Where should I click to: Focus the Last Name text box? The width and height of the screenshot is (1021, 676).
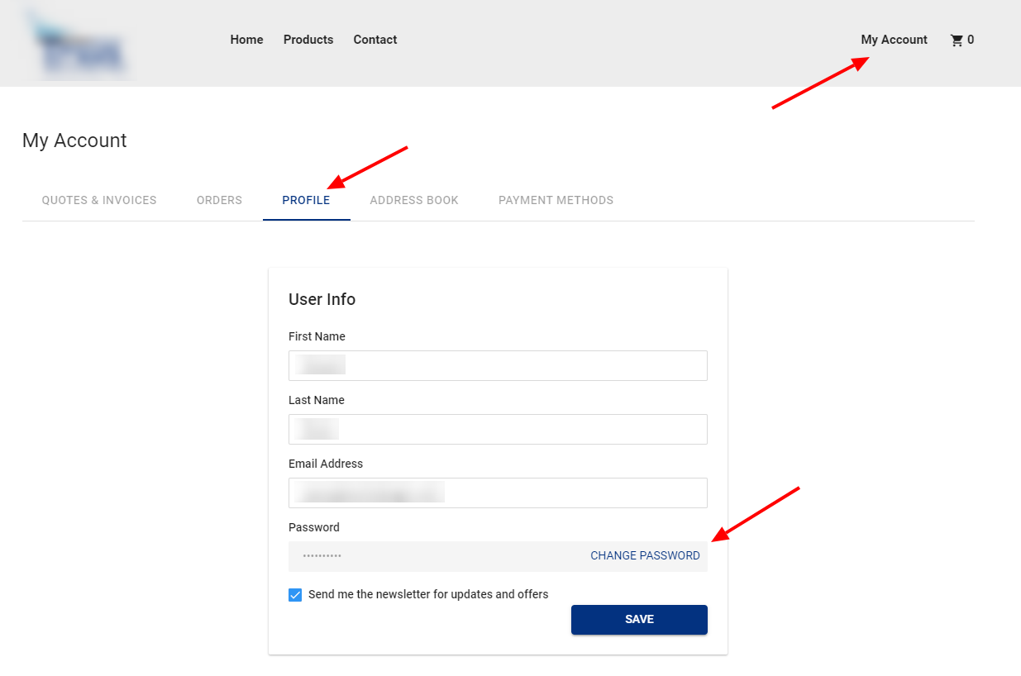498,429
